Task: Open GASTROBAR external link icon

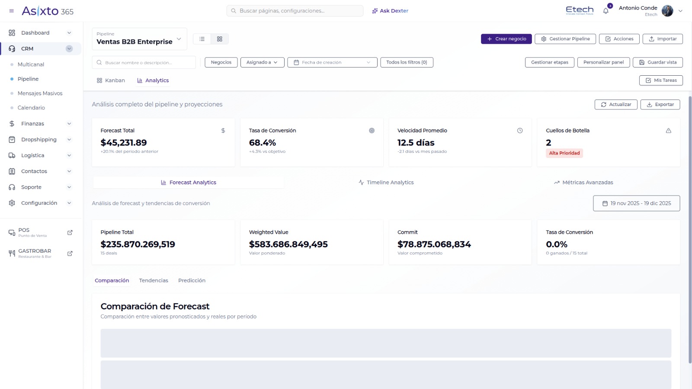Action: coord(70,254)
